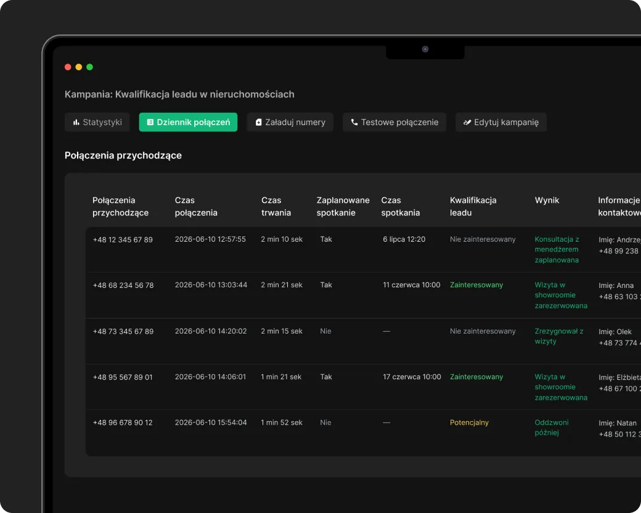Click Zrezygnował z wizyty result
641x513 pixels.
559,336
